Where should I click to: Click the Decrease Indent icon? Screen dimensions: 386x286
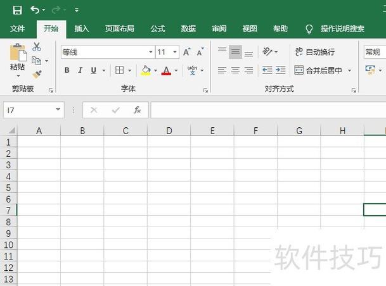pyautogui.click(x=267, y=70)
